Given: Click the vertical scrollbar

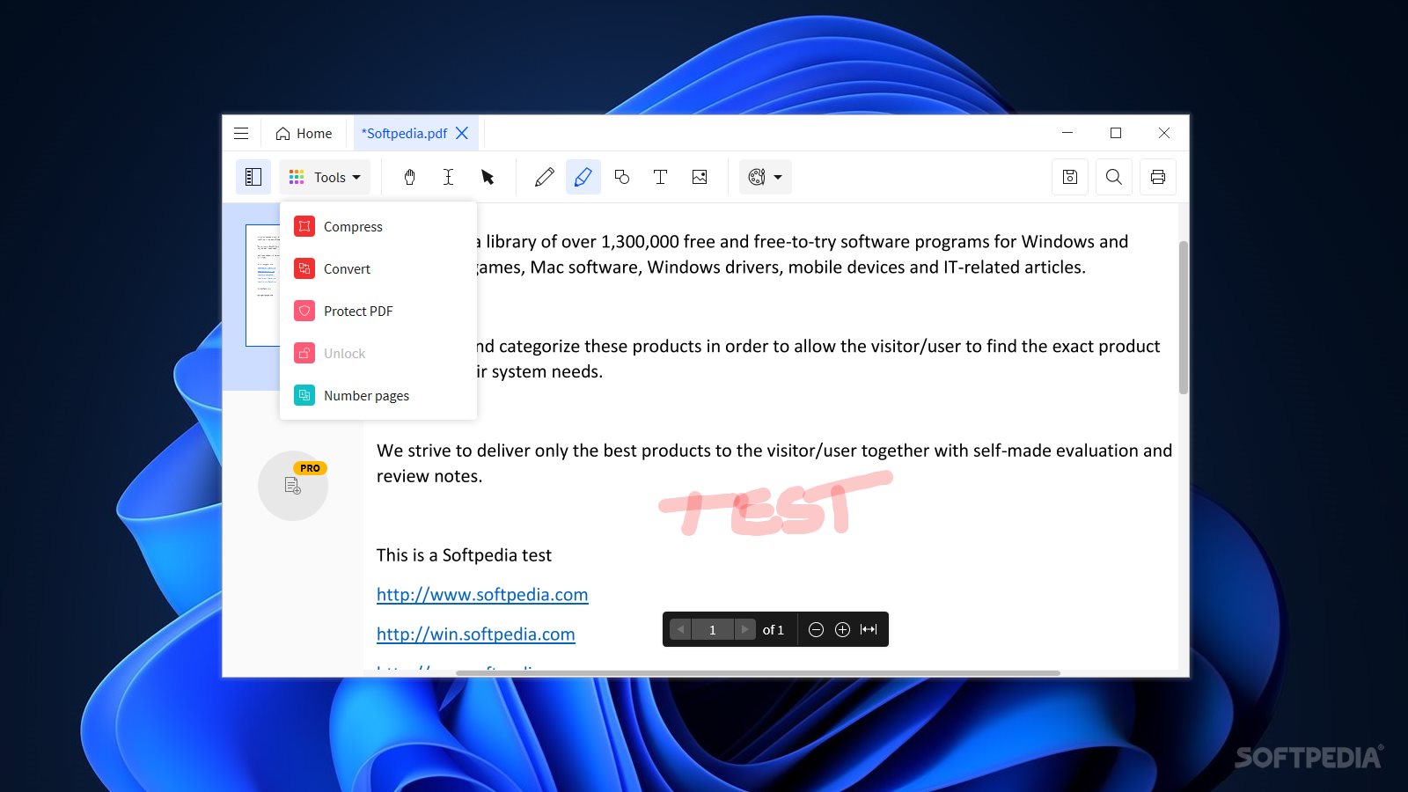Looking at the screenshot, I should (x=1184, y=317).
